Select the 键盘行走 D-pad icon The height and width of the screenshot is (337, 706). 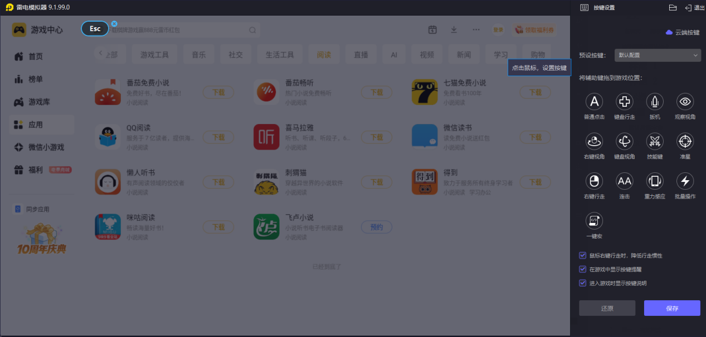tap(625, 102)
